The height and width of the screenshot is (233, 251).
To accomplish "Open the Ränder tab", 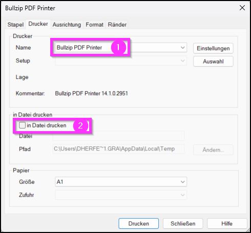I will click(117, 25).
